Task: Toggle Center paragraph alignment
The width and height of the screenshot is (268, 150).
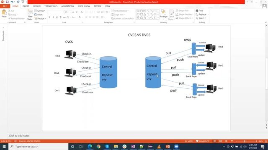Action: click(x=90, y=17)
